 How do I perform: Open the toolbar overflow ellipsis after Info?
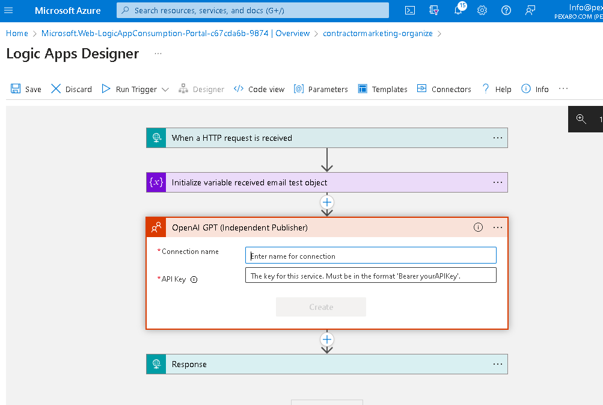pyautogui.click(x=563, y=89)
